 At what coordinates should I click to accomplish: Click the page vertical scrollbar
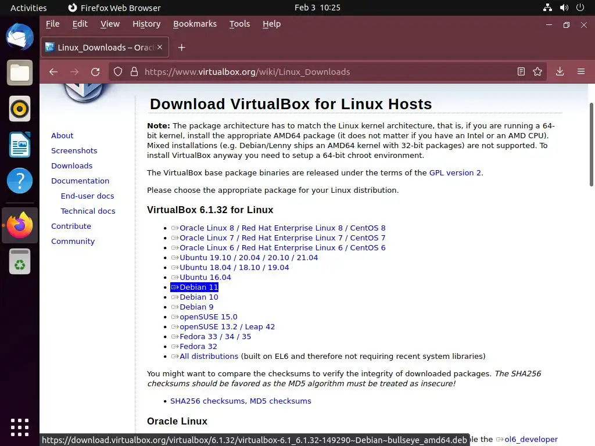591,144
